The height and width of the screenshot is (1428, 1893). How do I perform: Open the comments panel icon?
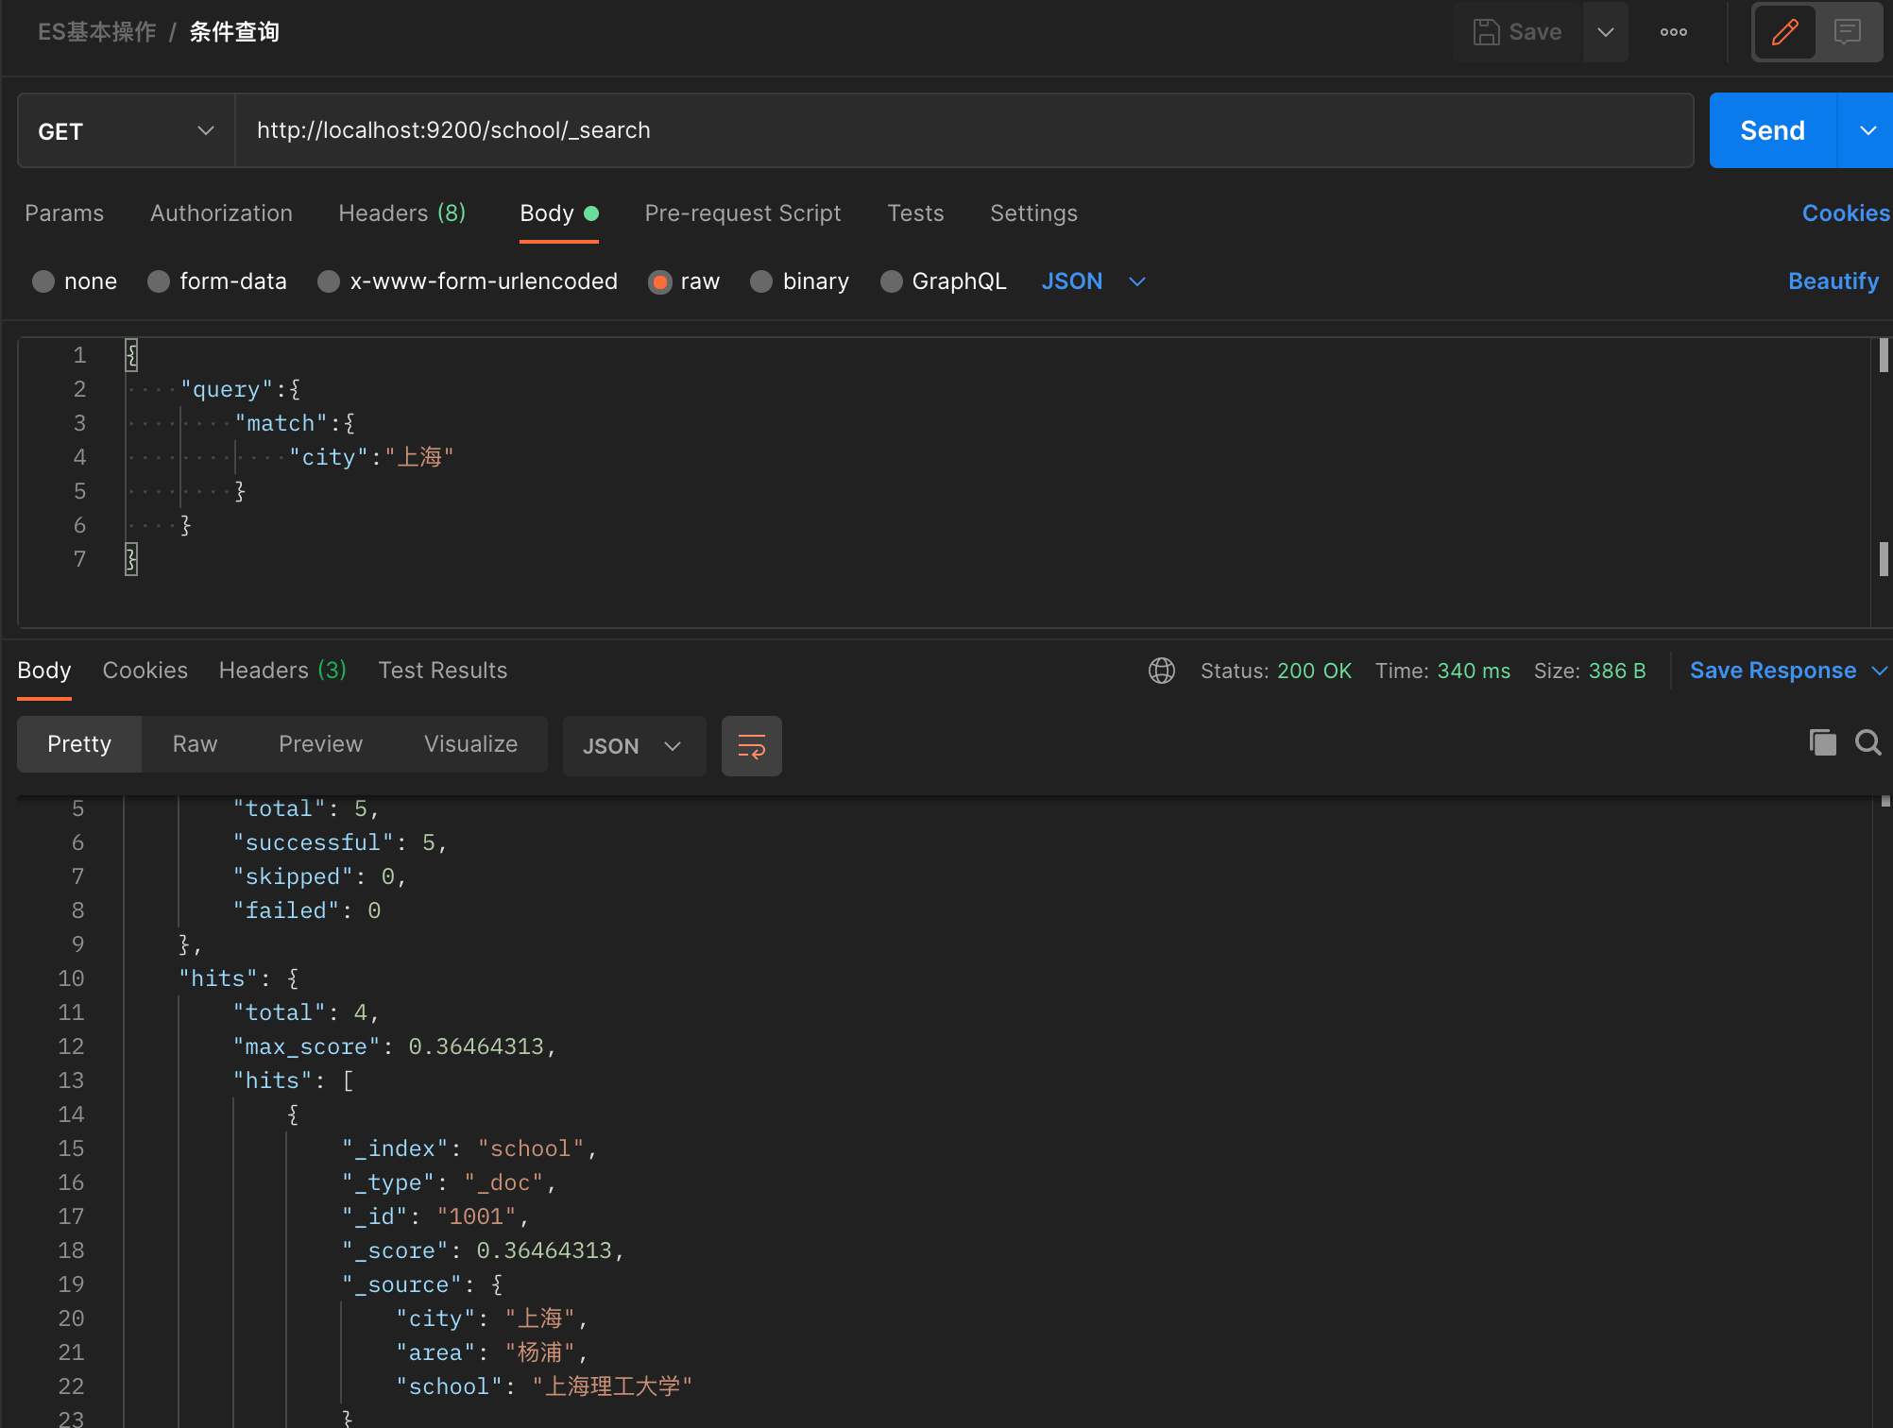(1847, 32)
